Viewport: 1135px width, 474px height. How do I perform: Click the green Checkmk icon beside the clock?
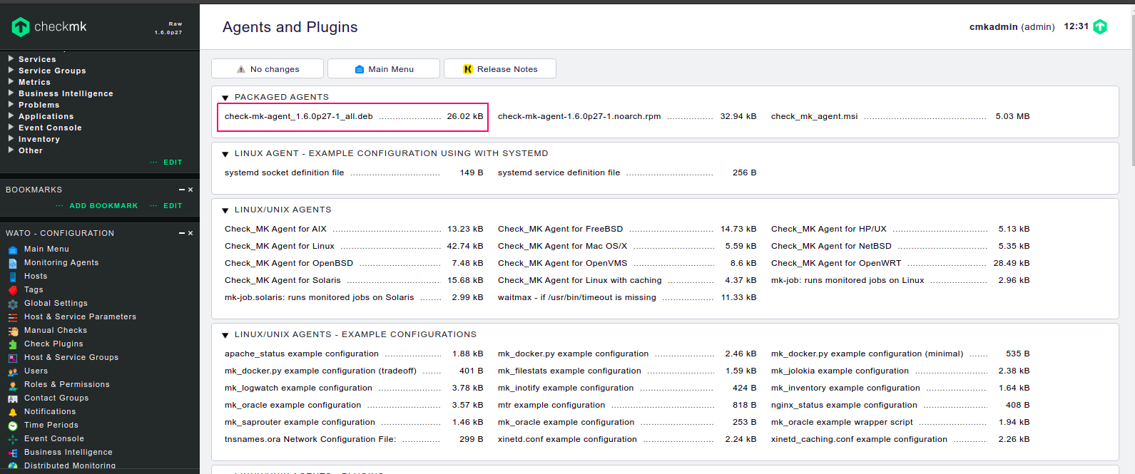[1100, 27]
